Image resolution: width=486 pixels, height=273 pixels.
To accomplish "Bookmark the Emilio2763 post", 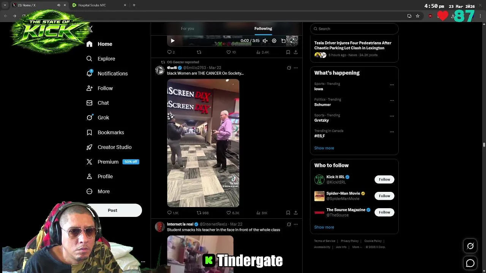I will (288, 213).
